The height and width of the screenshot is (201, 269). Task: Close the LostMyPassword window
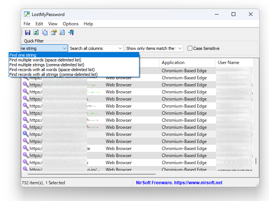click(251, 15)
